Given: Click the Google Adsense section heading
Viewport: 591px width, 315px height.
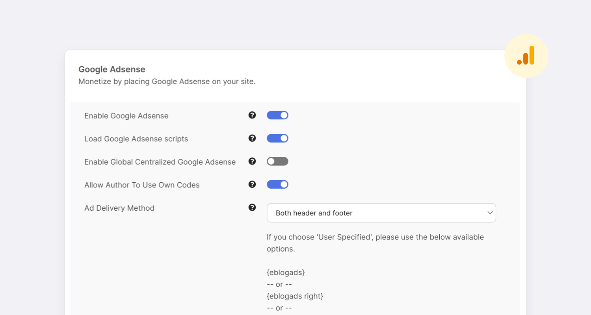Looking at the screenshot, I should point(112,69).
